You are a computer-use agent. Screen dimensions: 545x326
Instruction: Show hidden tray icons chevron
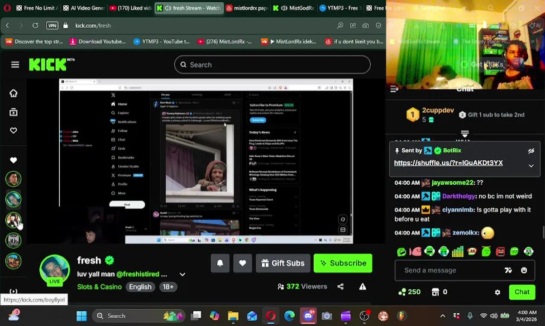pyautogui.click(x=443, y=316)
